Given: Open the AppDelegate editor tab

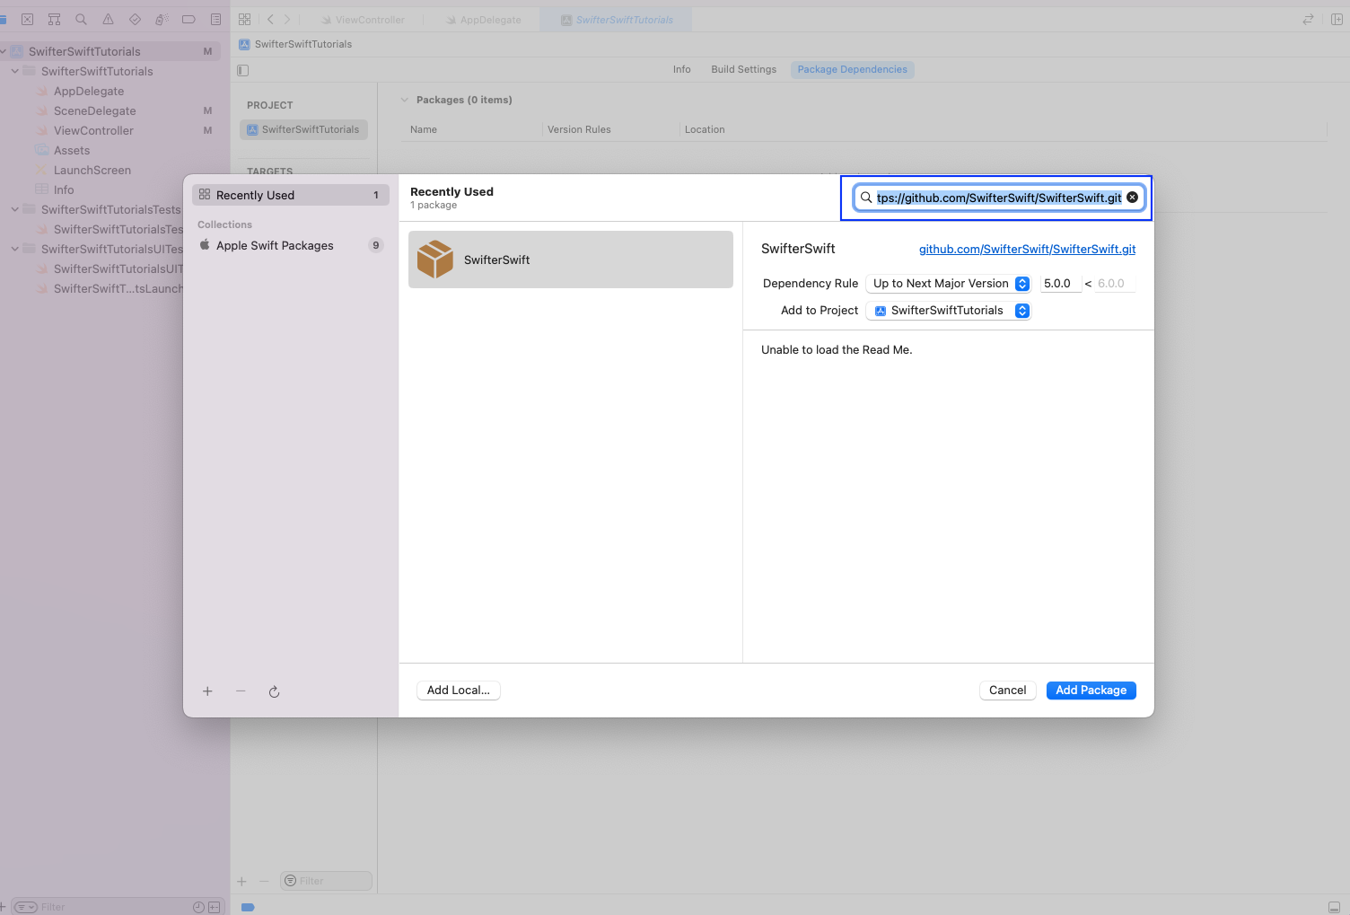Looking at the screenshot, I should [x=483, y=20].
